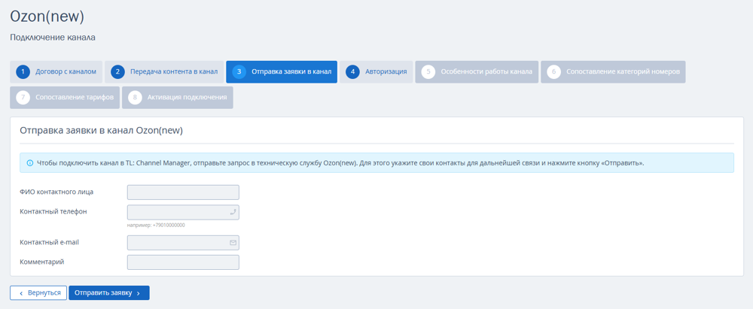The image size is (753, 309).
Task: Focus the ФИО контактного лица field
Action: click(x=183, y=192)
